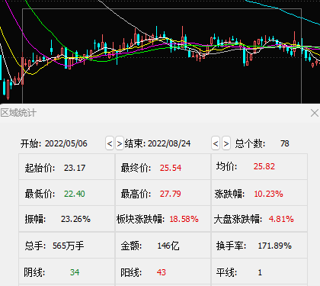Click 涨跌幅 value 10.23%
Viewport: 320px width, 286px height.
(x=268, y=194)
